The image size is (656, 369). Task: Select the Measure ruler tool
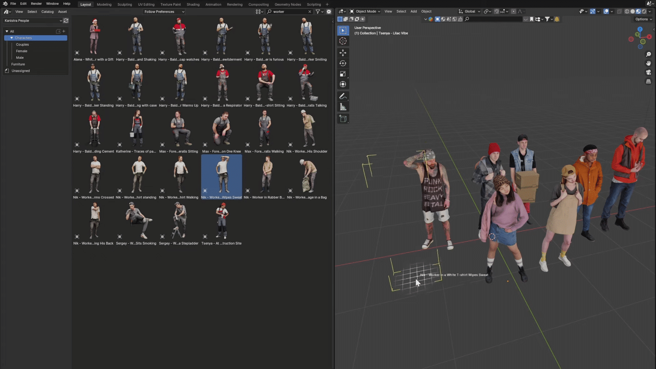coord(343,107)
